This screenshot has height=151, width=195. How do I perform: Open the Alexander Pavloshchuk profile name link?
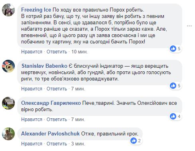pyautogui.click(x=50, y=133)
